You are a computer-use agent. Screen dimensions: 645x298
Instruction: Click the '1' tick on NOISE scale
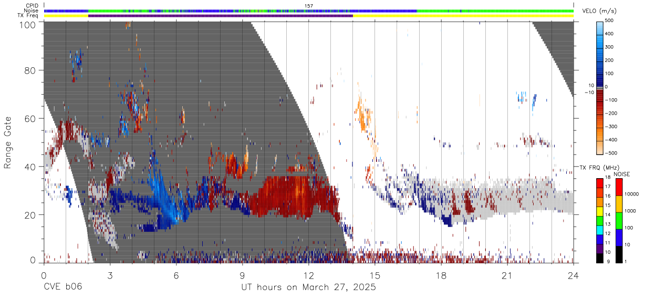click(626, 262)
